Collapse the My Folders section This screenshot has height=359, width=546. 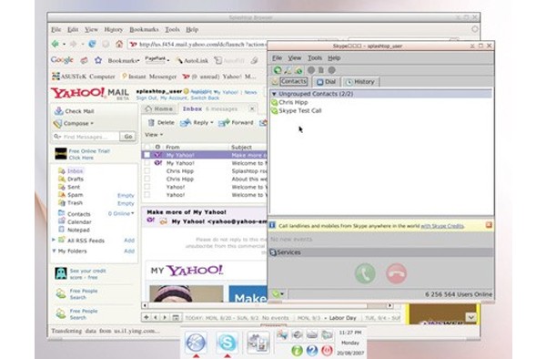click(54, 251)
